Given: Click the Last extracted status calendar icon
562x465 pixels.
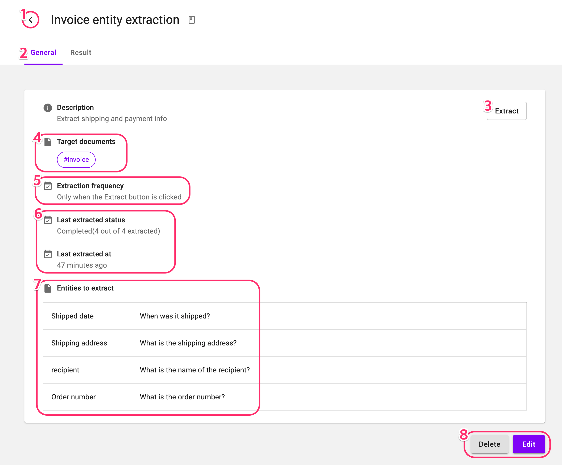Looking at the screenshot, I should click(48, 220).
